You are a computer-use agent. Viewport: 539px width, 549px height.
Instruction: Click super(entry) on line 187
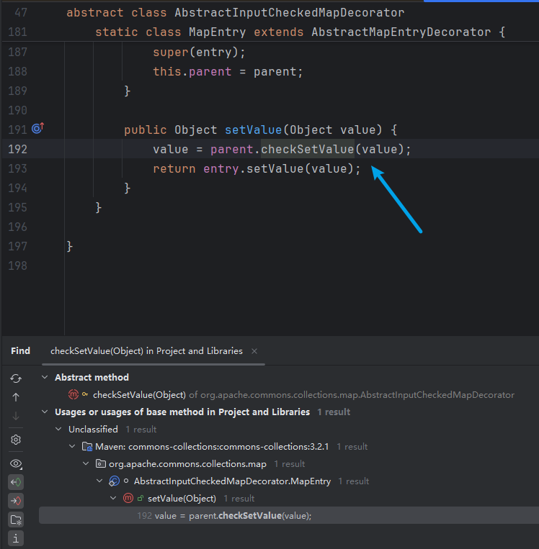click(x=196, y=53)
